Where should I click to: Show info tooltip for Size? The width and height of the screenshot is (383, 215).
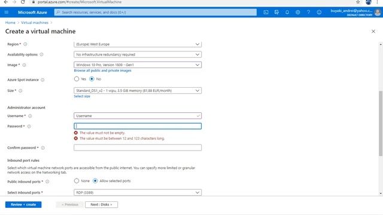tap(20, 91)
